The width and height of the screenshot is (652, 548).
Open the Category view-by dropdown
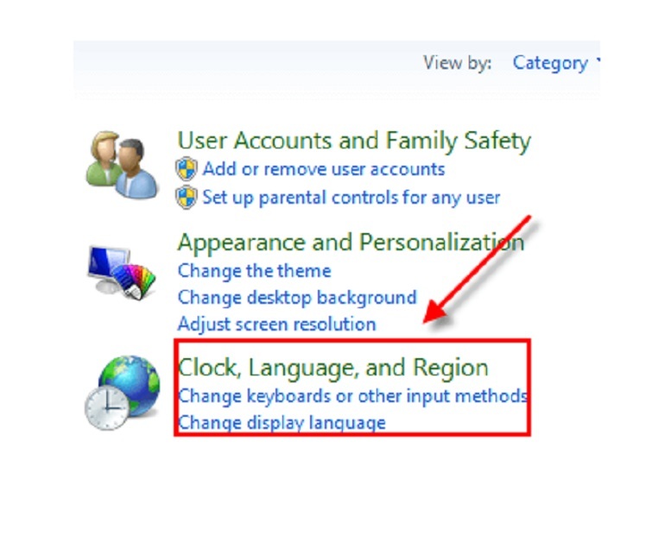(549, 63)
